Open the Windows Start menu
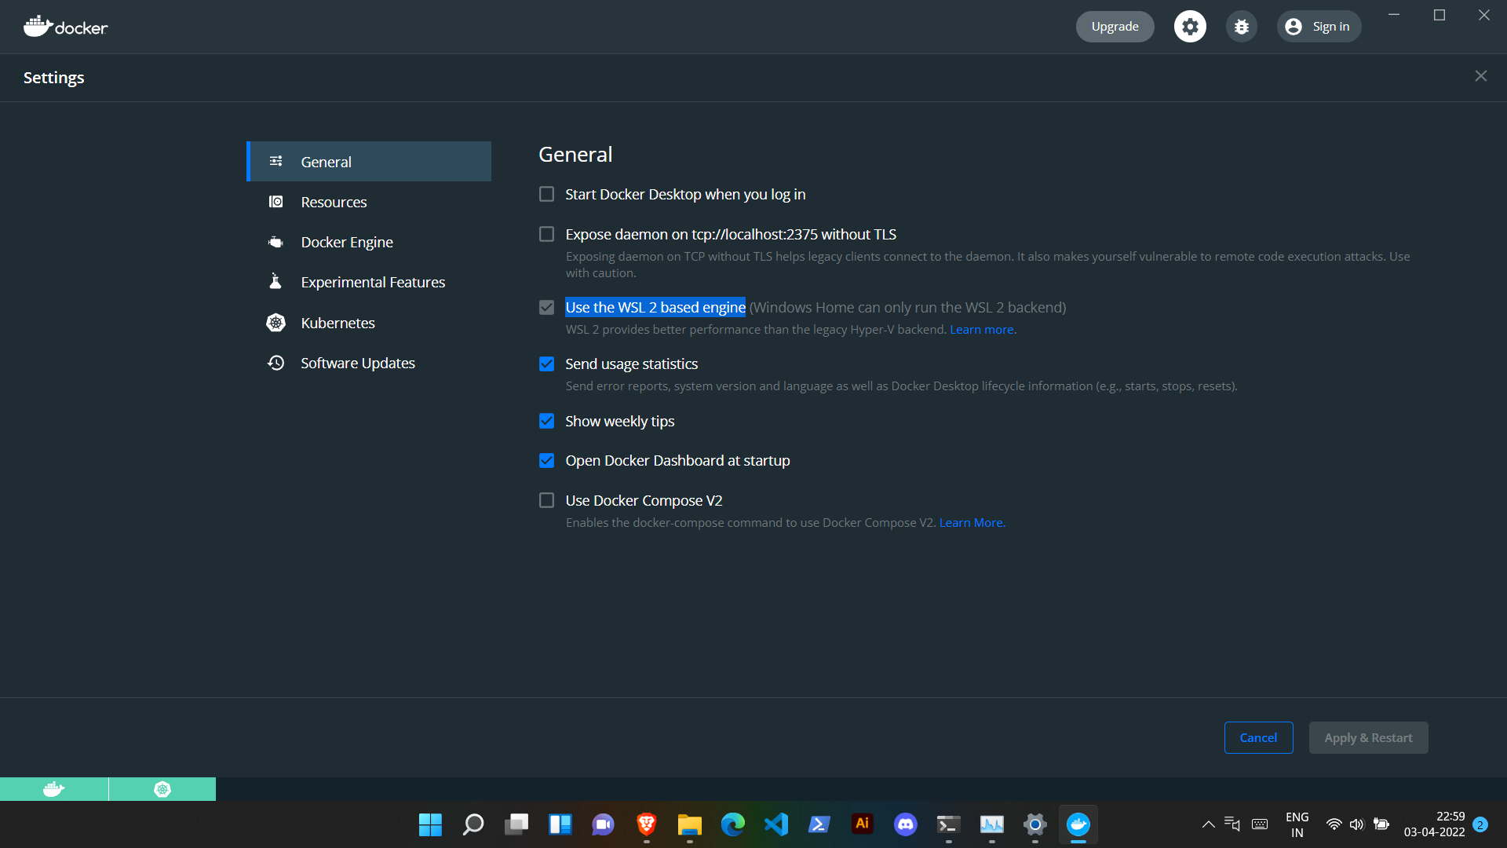The height and width of the screenshot is (848, 1507). [x=430, y=824]
